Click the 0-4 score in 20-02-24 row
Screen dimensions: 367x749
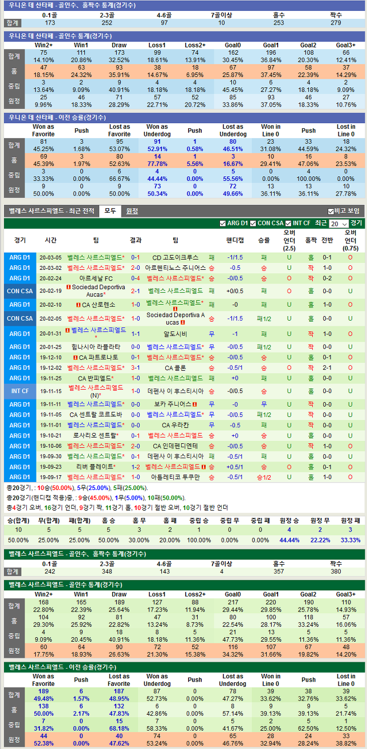point(136,278)
